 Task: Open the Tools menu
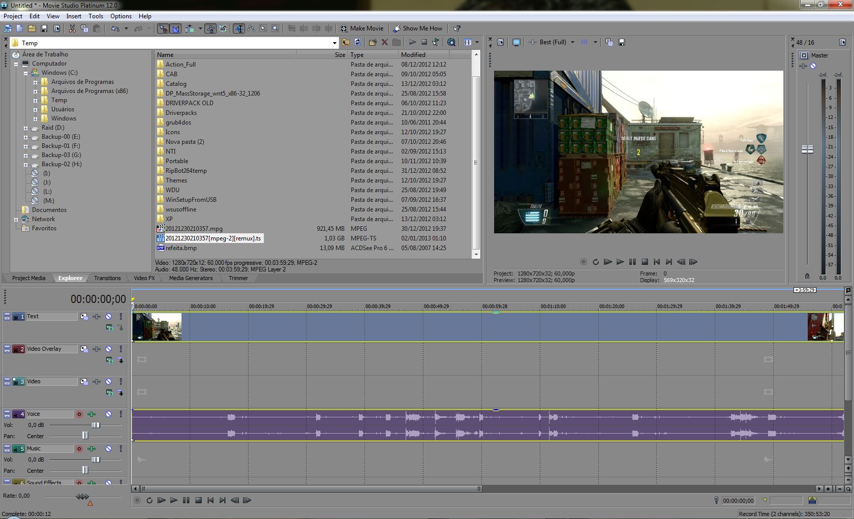(x=96, y=16)
